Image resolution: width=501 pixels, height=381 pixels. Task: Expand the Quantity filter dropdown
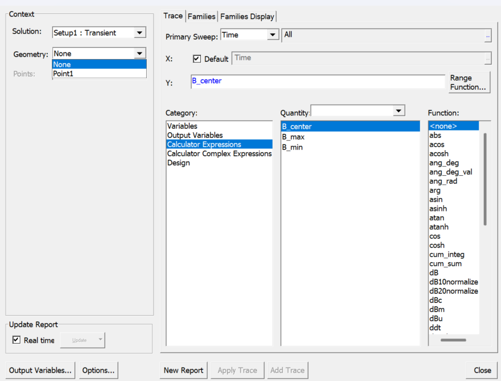pos(398,111)
